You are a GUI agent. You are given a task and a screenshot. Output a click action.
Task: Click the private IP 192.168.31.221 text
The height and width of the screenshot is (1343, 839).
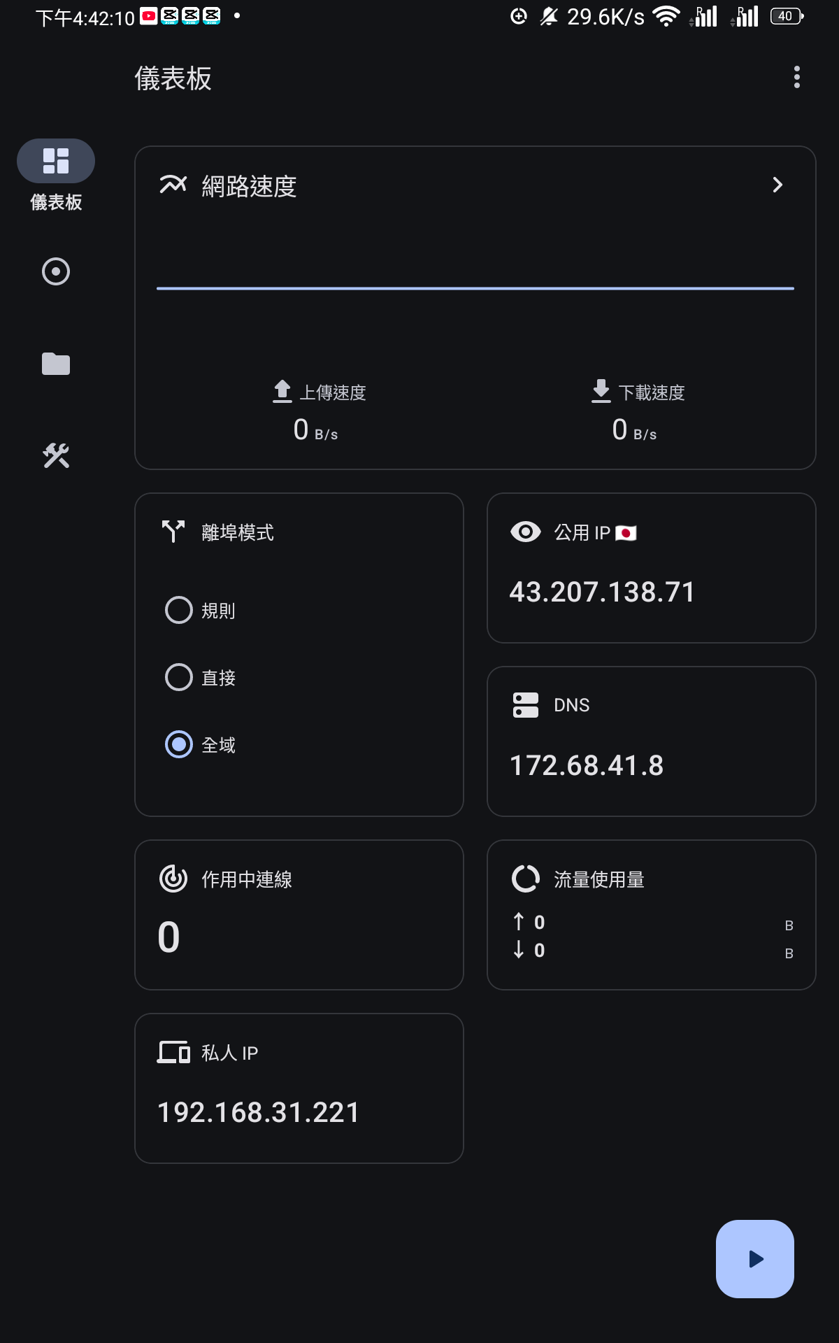coord(259,1112)
